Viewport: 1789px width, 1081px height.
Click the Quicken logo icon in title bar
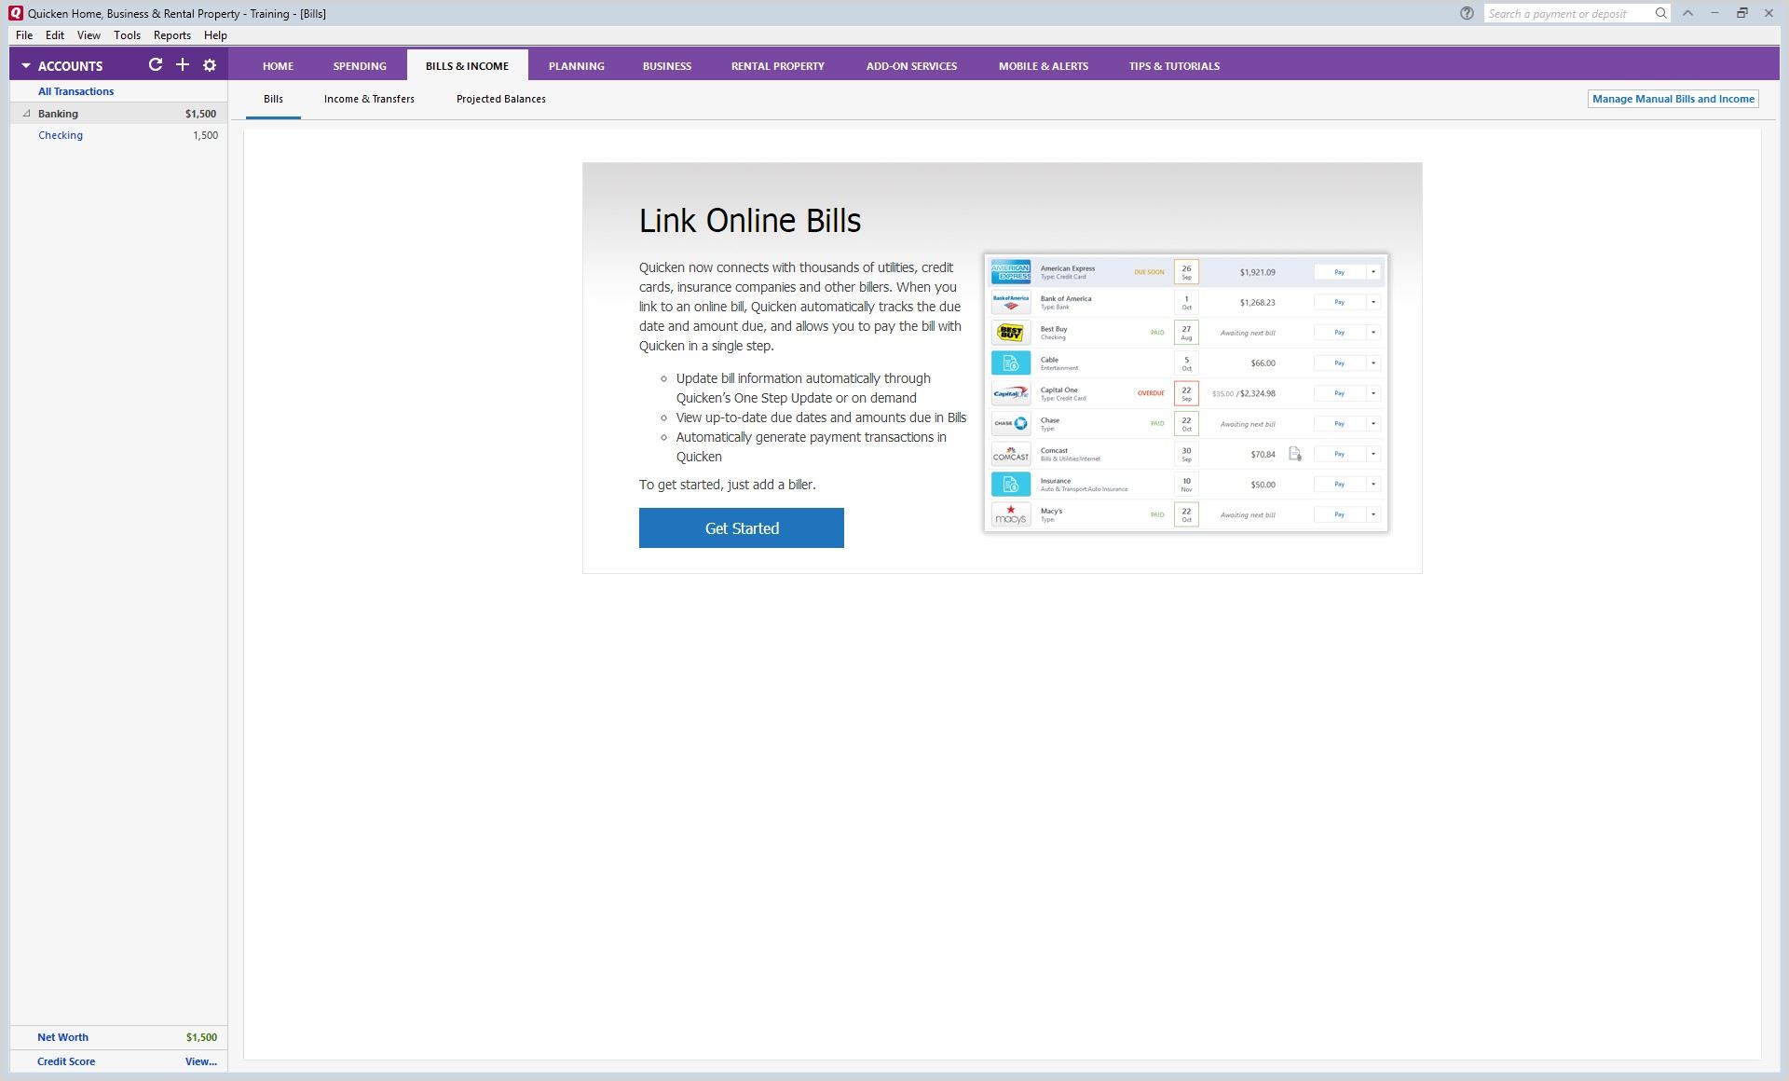(x=15, y=13)
